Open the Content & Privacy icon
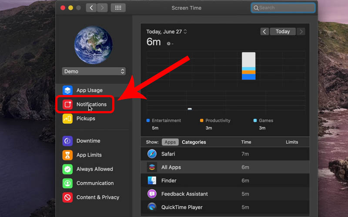This screenshot has height=217, width=348. [67, 197]
